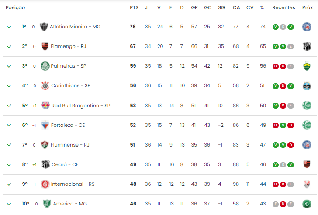The image size is (318, 215).
Task: Expand the Atlético Mineiro row chevron
Action: (x=9, y=27)
